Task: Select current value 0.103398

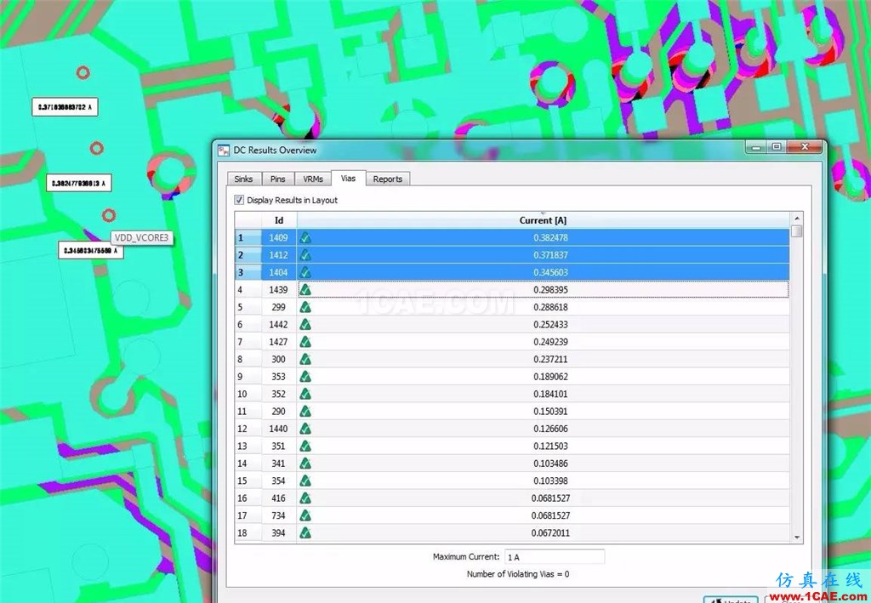Action: (550, 481)
